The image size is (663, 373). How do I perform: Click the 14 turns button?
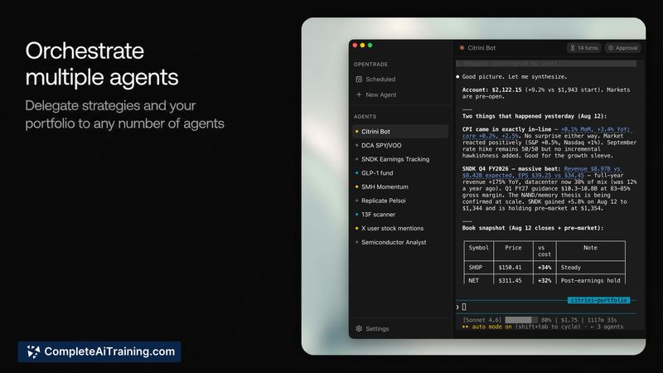584,48
